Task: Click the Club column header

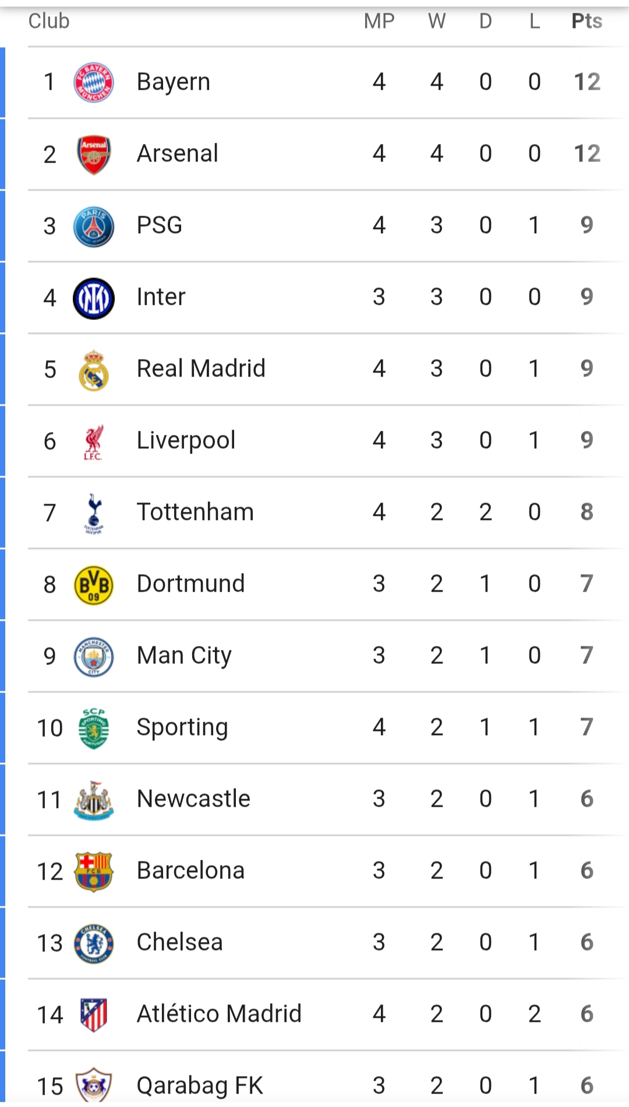Action: [49, 21]
